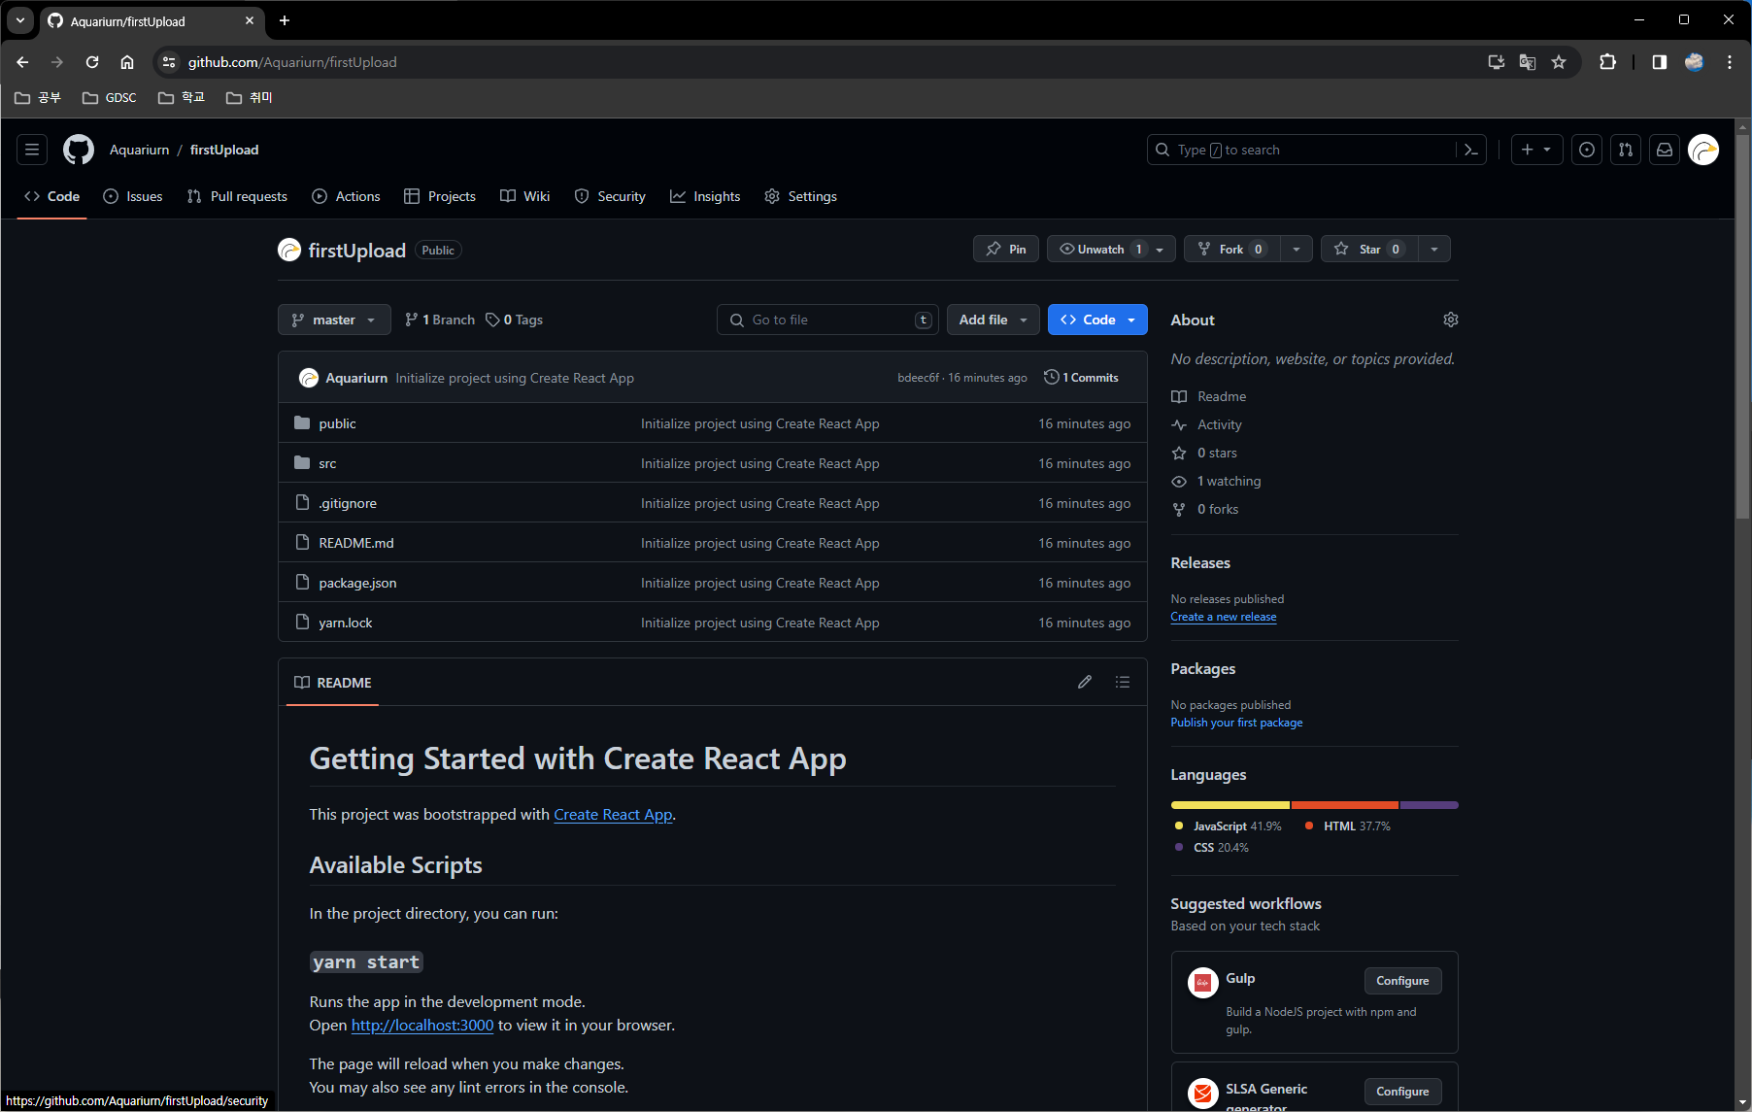1752x1112 pixels.
Task: Open Chrome tab search dropdown arrow
Action: [x=20, y=20]
